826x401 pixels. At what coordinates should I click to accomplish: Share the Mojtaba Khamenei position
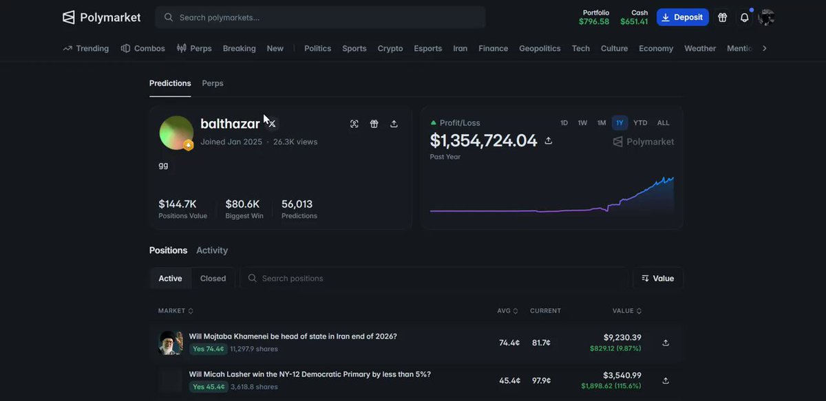click(666, 343)
